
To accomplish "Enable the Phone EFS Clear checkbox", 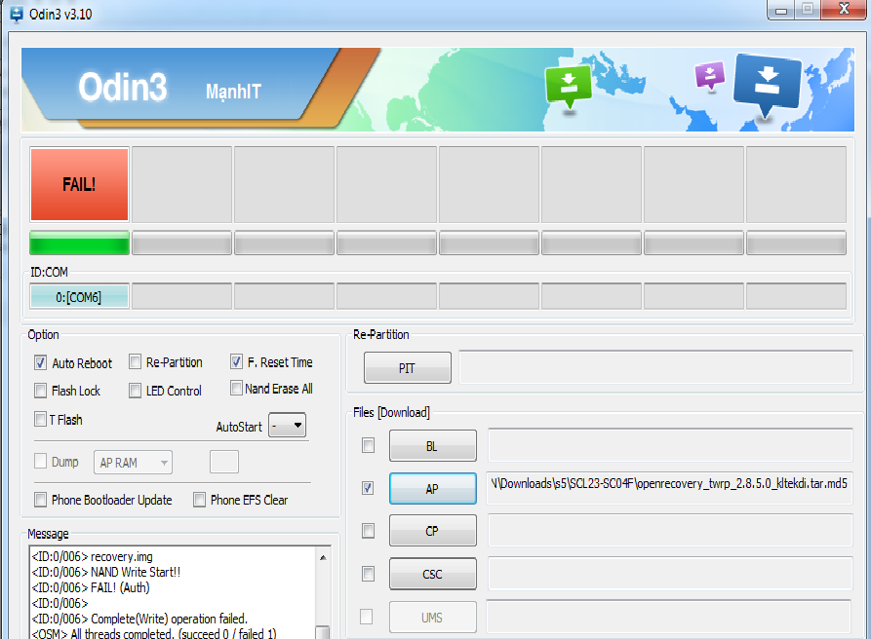I will pyautogui.click(x=199, y=500).
